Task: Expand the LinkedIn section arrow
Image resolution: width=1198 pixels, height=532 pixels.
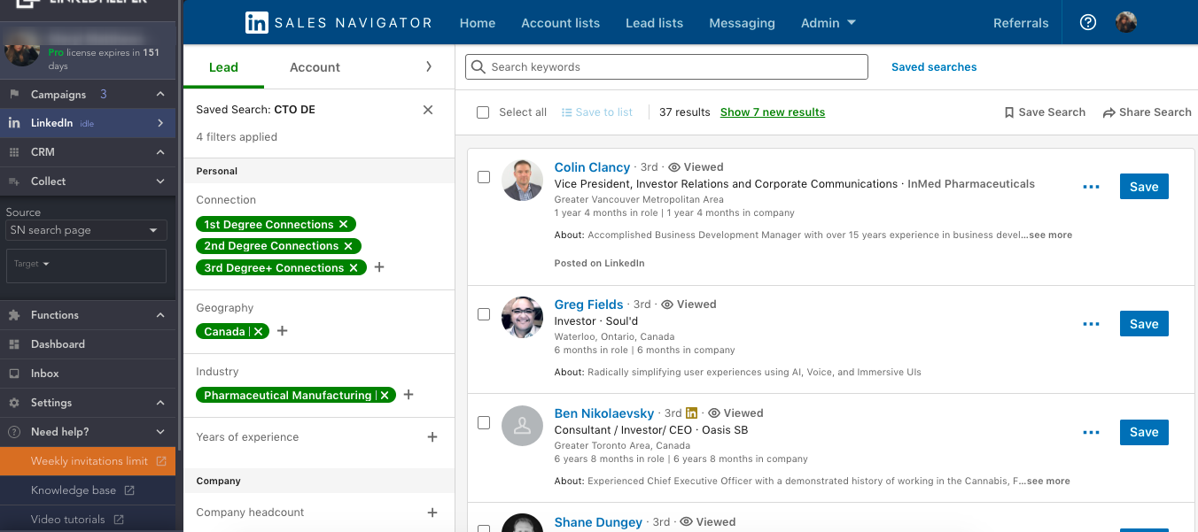Action: point(160,123)
